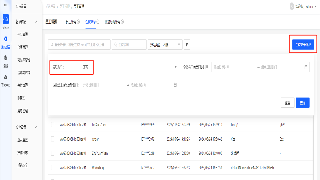This screenshot has height=180, width=320.
Task: Open the app grid launcher icon
Action: 6,5
